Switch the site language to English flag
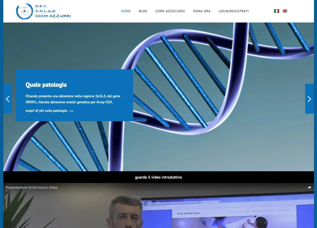Image resolution: width=317 pixels, height=228 pixels. [285, 11]
